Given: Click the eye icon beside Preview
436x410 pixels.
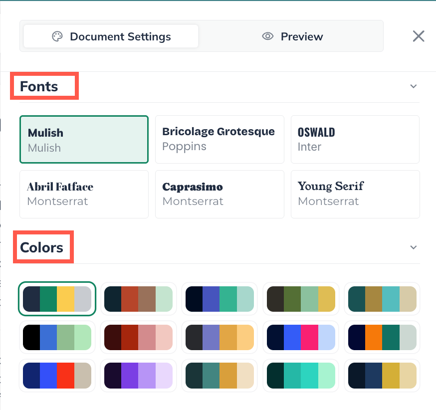Looking at the screenshot, I should pyautogui.click(x=268, y=36).
